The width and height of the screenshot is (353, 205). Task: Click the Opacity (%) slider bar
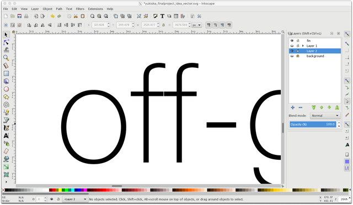pos(313,124)
